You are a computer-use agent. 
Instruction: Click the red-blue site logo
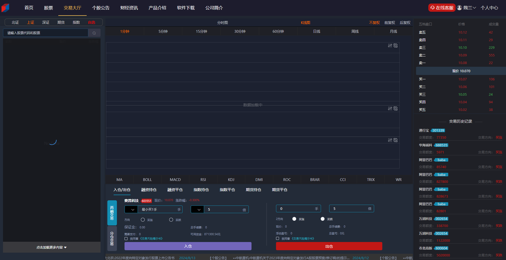tap(5, 8)
